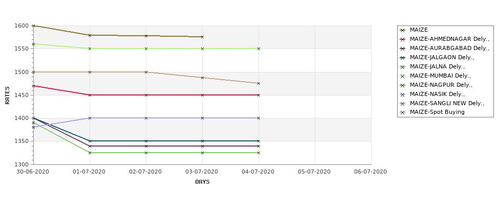Click the 1600 data point on 30-06-2020
Image resolution: width=499 pixels, height=219 pixels.
[33, 26]
